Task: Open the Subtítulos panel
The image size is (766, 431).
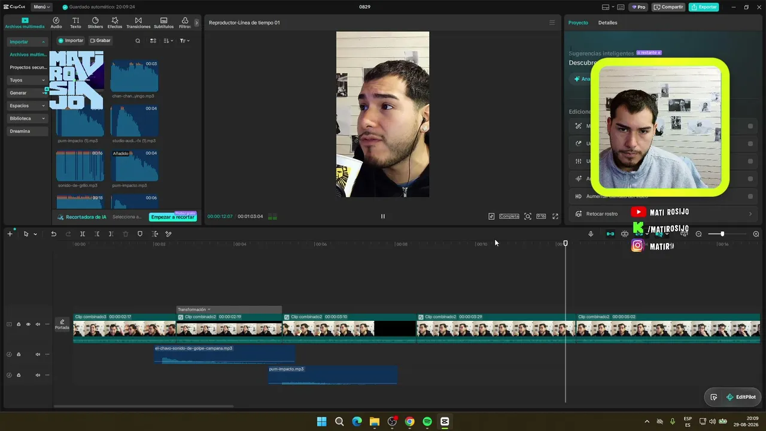Action: click(164, 23)
